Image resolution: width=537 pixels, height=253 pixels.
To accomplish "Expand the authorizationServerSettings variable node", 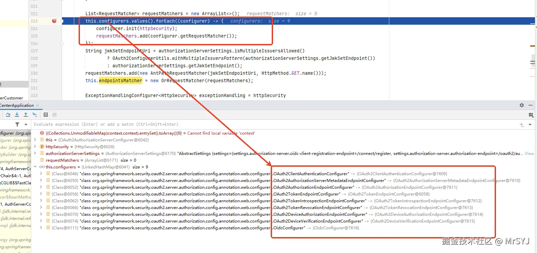I will (35, 153).
